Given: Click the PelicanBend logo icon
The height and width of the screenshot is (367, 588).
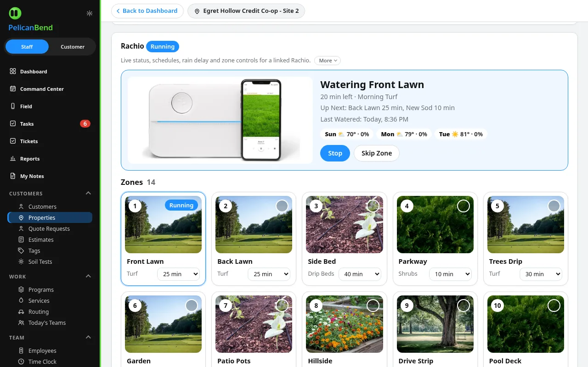Looking at the screenshot, I should pos(15,13).
